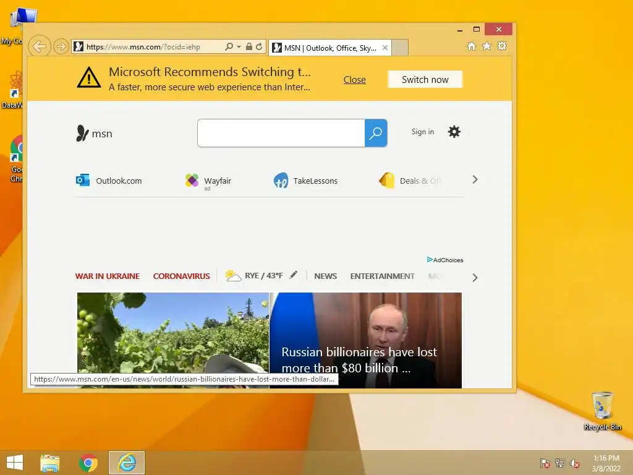This screenshot has height=475, width=633.
Task: Open the Action Center flag icon
Action: [545, 463]
